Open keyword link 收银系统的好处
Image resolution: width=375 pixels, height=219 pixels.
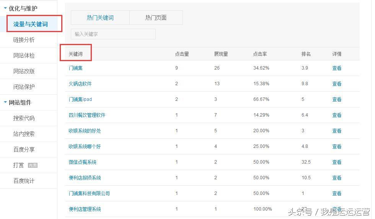85,131
